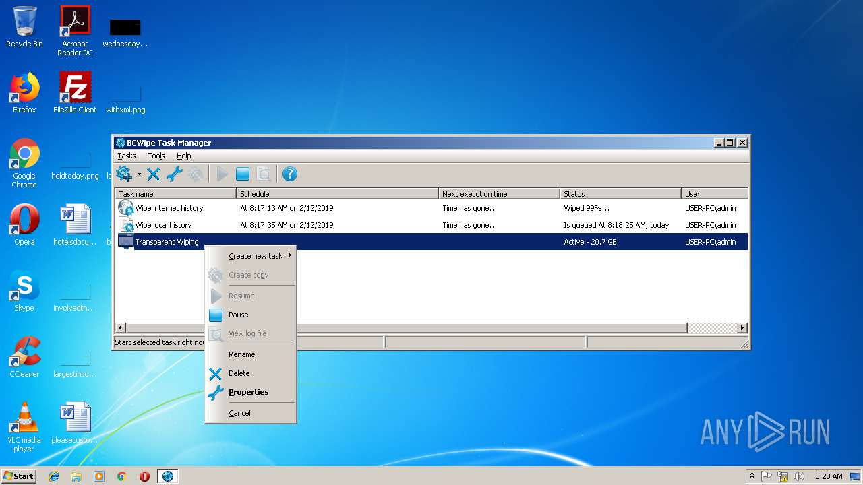
Task: Click the View log file toolbar icon
Action: [264, 174]
